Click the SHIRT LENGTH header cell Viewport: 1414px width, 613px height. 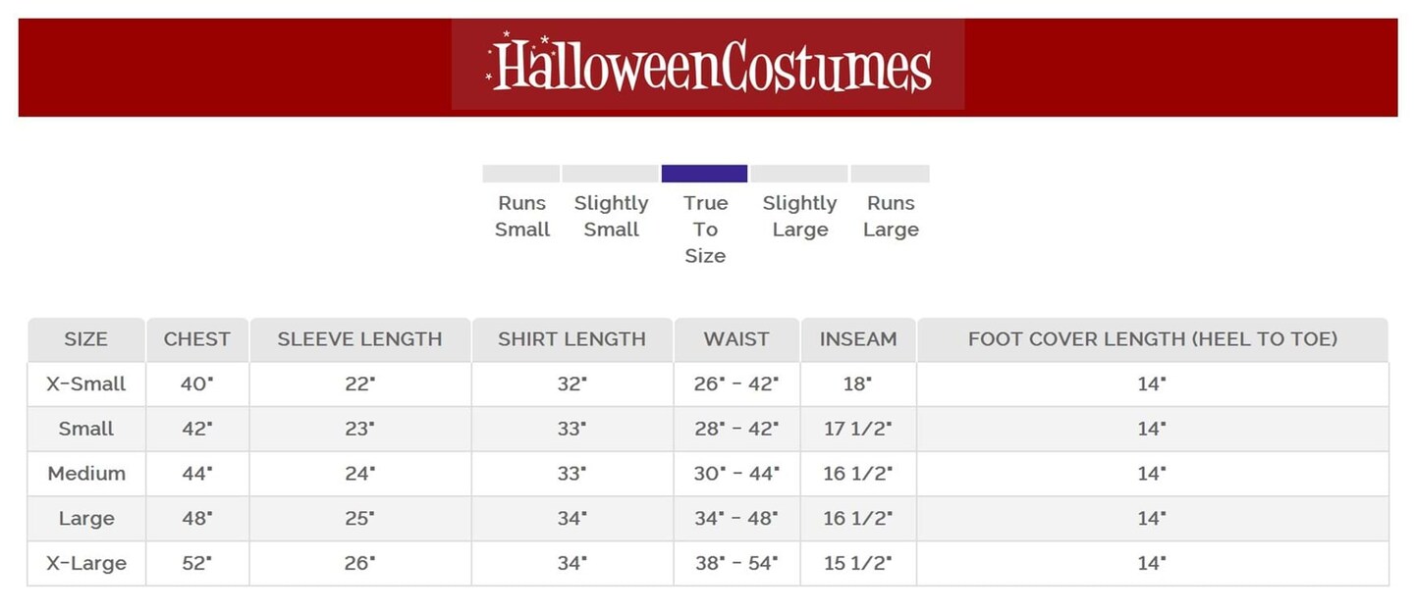571,339
